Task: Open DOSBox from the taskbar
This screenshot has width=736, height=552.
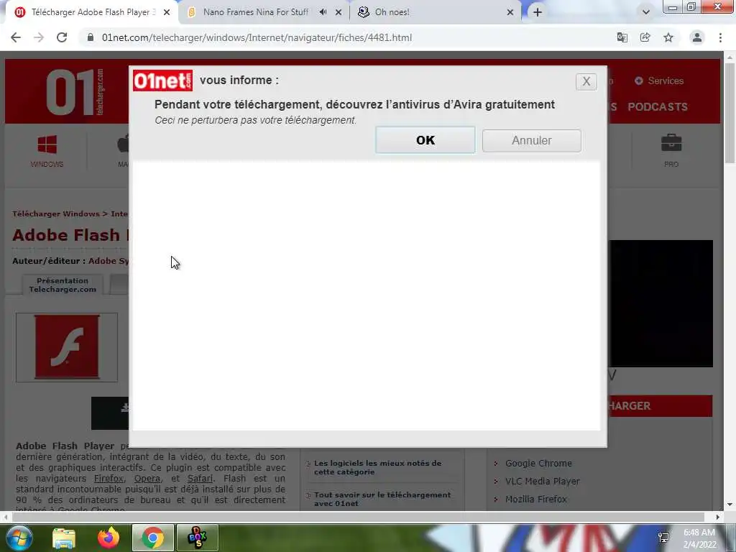Action: tap(197, 538)
